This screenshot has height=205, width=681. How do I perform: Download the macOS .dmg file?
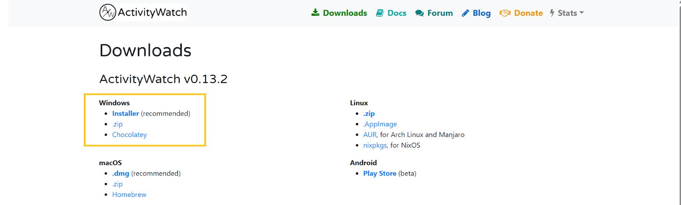click(121, 174)
